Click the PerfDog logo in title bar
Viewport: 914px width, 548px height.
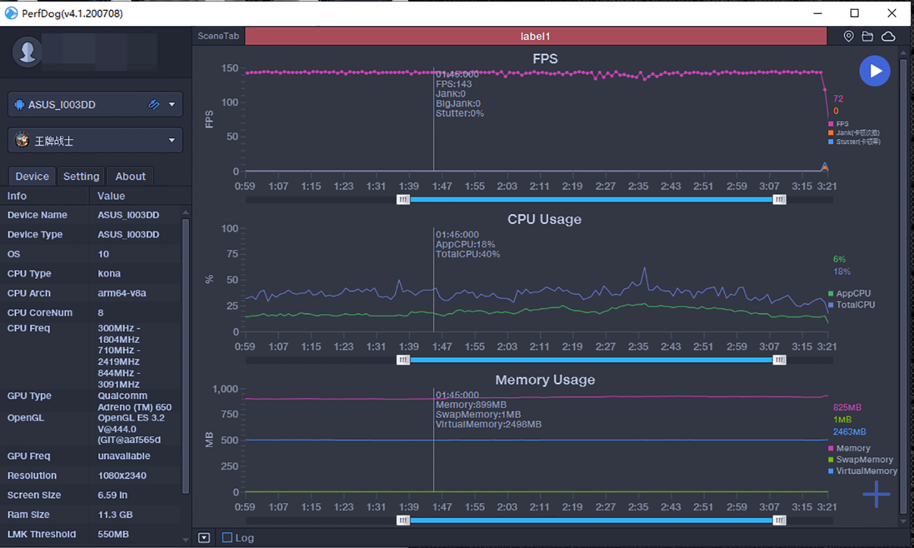[11, 13]
